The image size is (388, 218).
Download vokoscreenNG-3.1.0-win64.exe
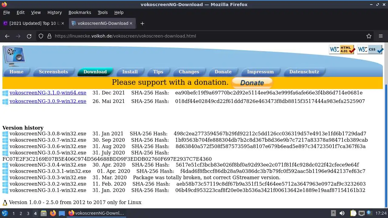48,93
